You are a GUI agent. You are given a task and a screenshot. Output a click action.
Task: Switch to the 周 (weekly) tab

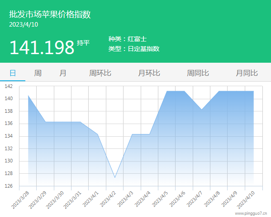[38, 73]
